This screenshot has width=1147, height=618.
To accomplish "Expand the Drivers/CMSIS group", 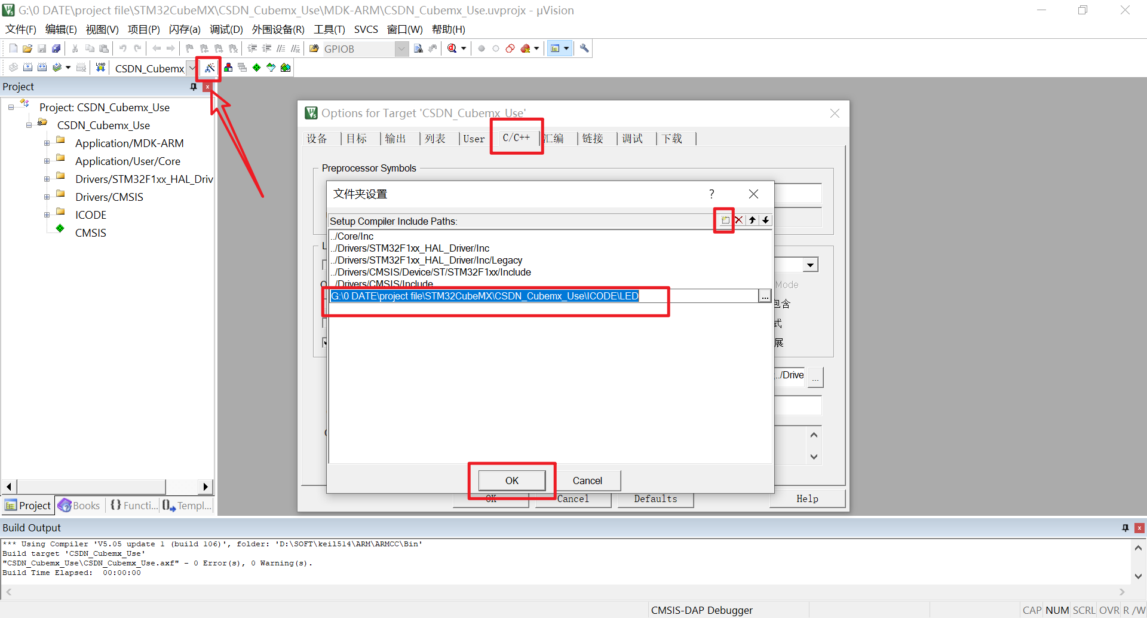I will (x=47, y=197).
